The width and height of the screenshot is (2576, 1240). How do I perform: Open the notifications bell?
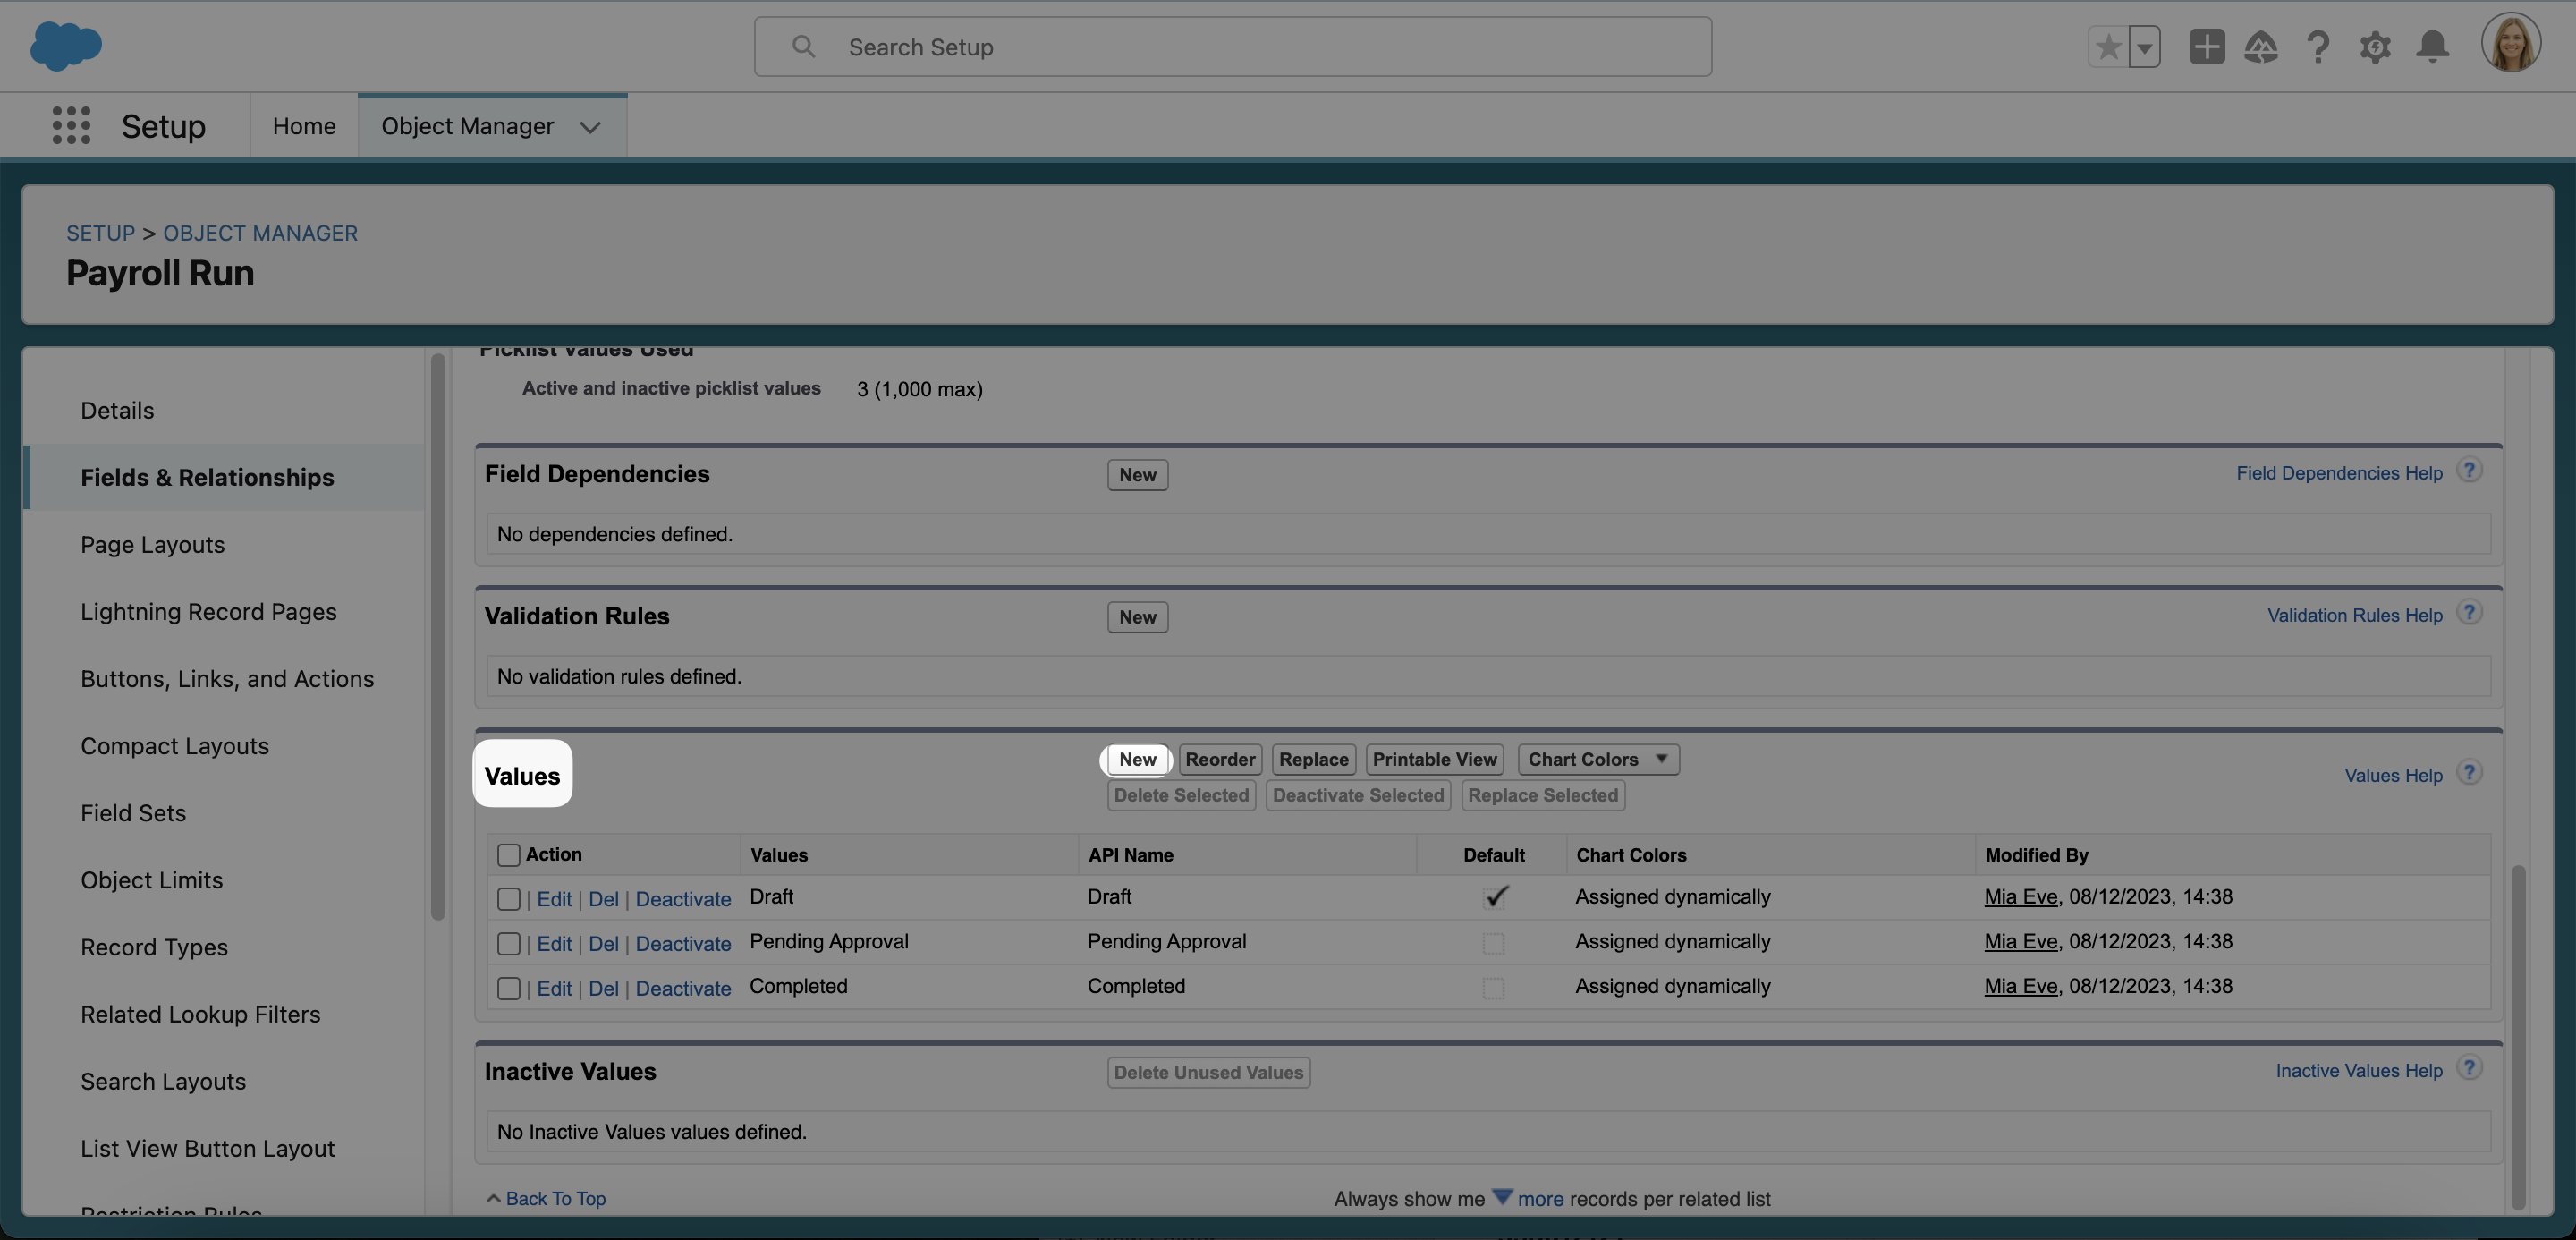[x=2432, y=47]
